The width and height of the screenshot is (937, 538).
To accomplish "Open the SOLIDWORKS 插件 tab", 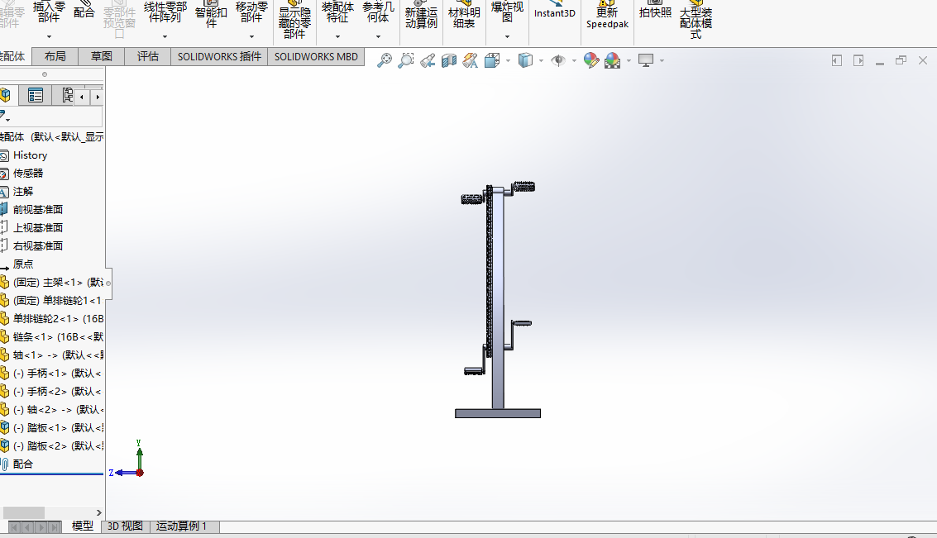I will pyautogui.click(x=219, y=56).
